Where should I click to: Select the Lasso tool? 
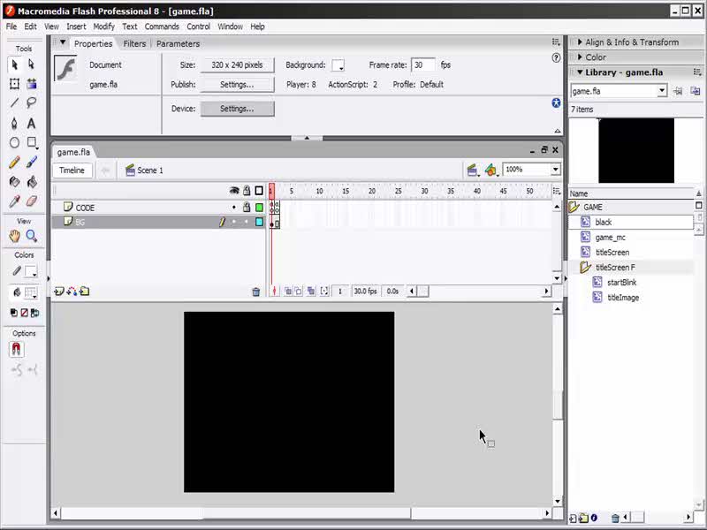[32, 103]
